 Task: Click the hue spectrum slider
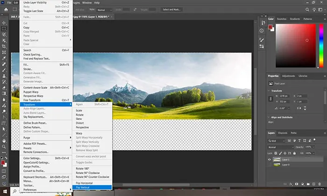(321, 46)
